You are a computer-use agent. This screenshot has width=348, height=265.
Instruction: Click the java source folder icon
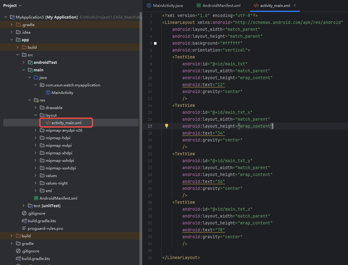pos(36,77)
